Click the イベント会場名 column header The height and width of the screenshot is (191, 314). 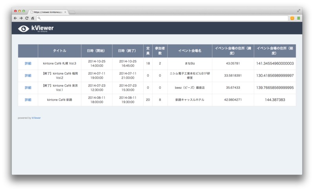190,51
